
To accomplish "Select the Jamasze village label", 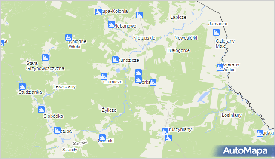I will 218,24.
